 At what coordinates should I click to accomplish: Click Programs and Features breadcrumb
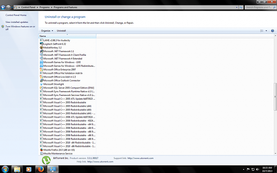tap(65, 7)
